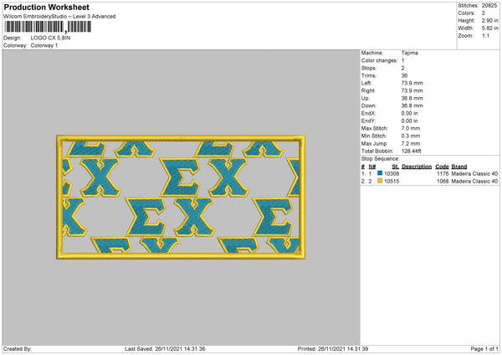Image resolution: width=502 pixels, height=355 pixels.
Task: Click the Color changes value 1
Action: pyautogui.click(x=402, y=60)
